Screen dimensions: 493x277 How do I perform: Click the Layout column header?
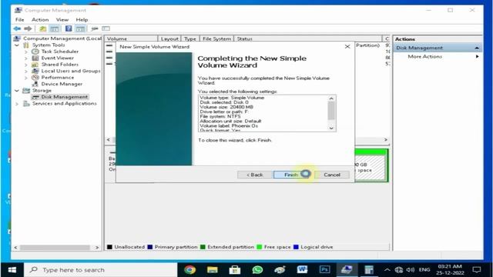pos(169,38)
